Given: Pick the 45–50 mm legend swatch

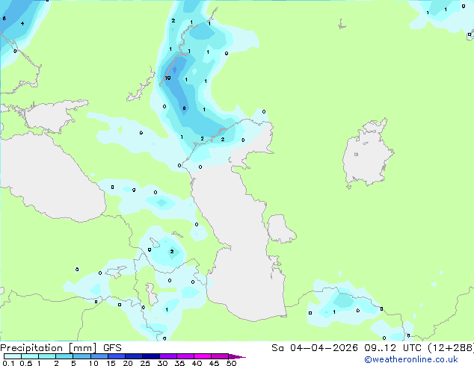Looking at the screenshot, I should tap(220, 356).
